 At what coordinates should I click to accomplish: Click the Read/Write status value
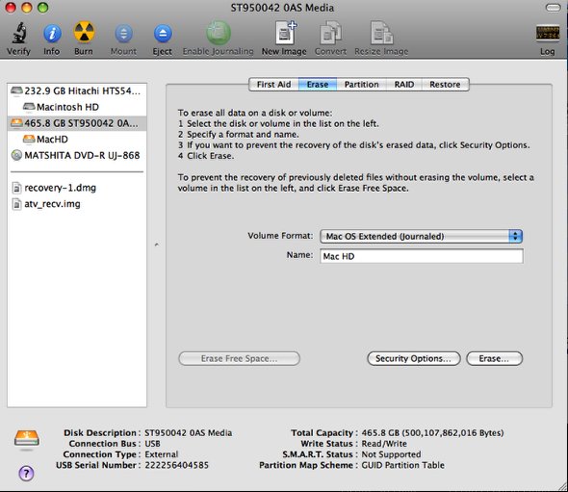point(384,444)
